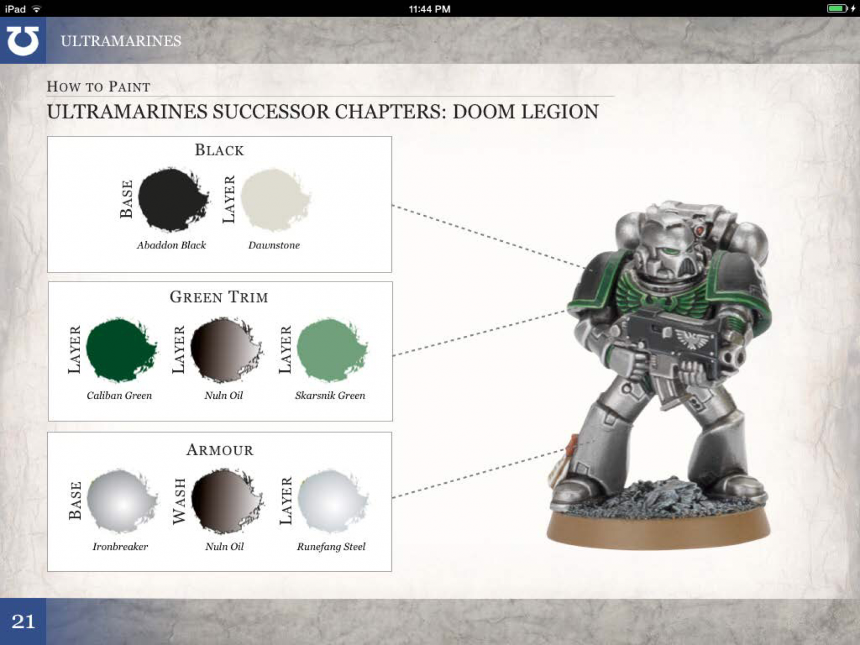Tap the 'Abaddon Black' paint name label
The width and height of the screenshot is (860, 645).
click(171, 245)
